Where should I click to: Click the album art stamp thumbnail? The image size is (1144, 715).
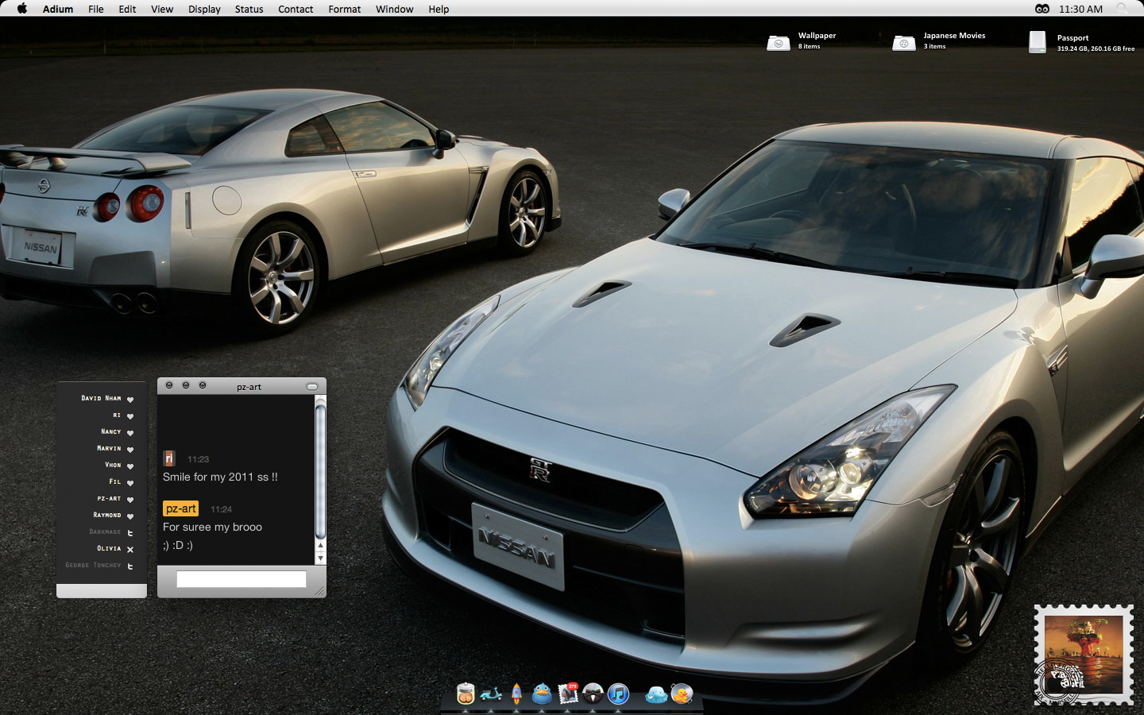(x=1084, y=655)
